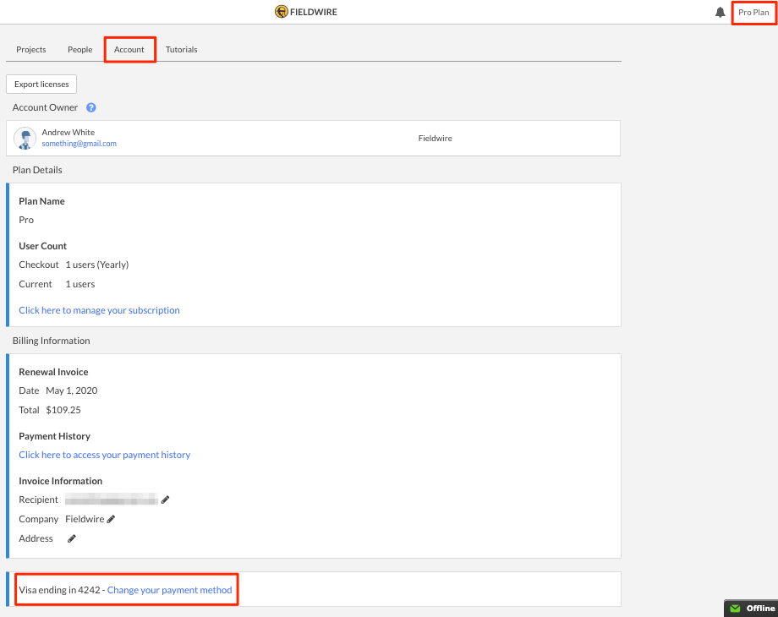Open the Offline chat envelope widget
Screen dimensions: 778x617
tap(751, 608)
